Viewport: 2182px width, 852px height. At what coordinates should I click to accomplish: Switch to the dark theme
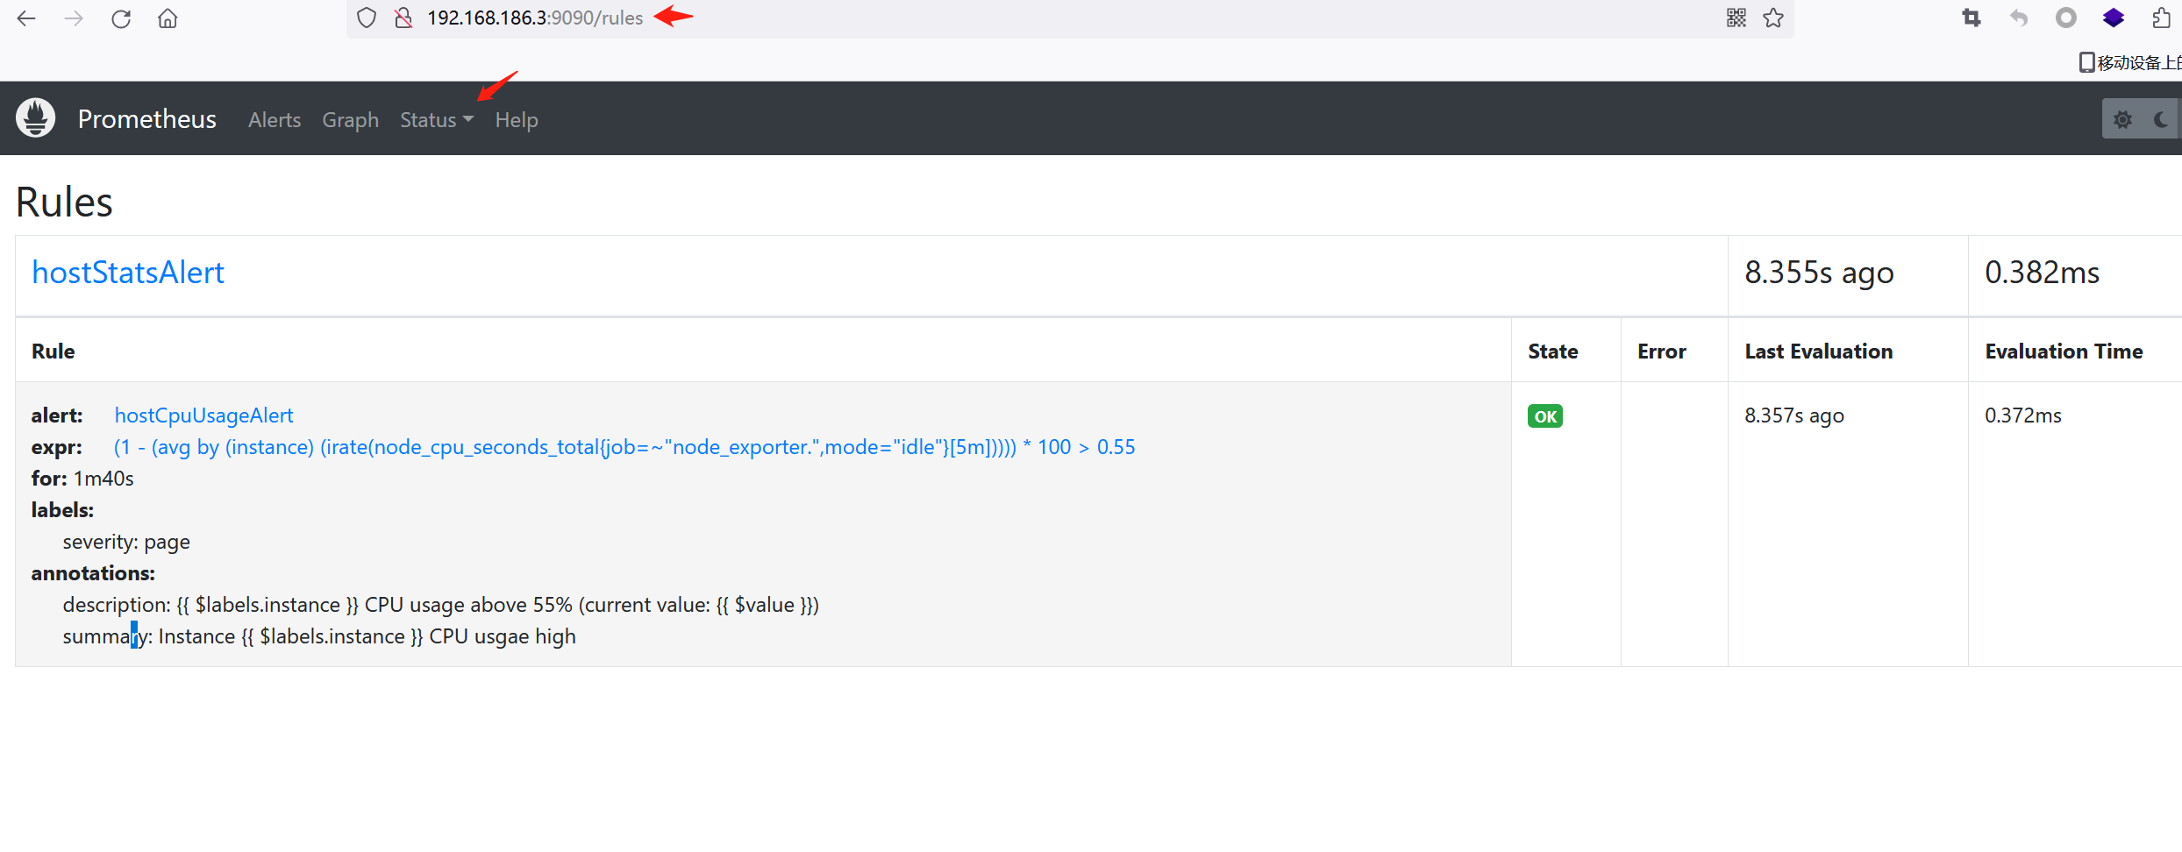(2162, 119)
